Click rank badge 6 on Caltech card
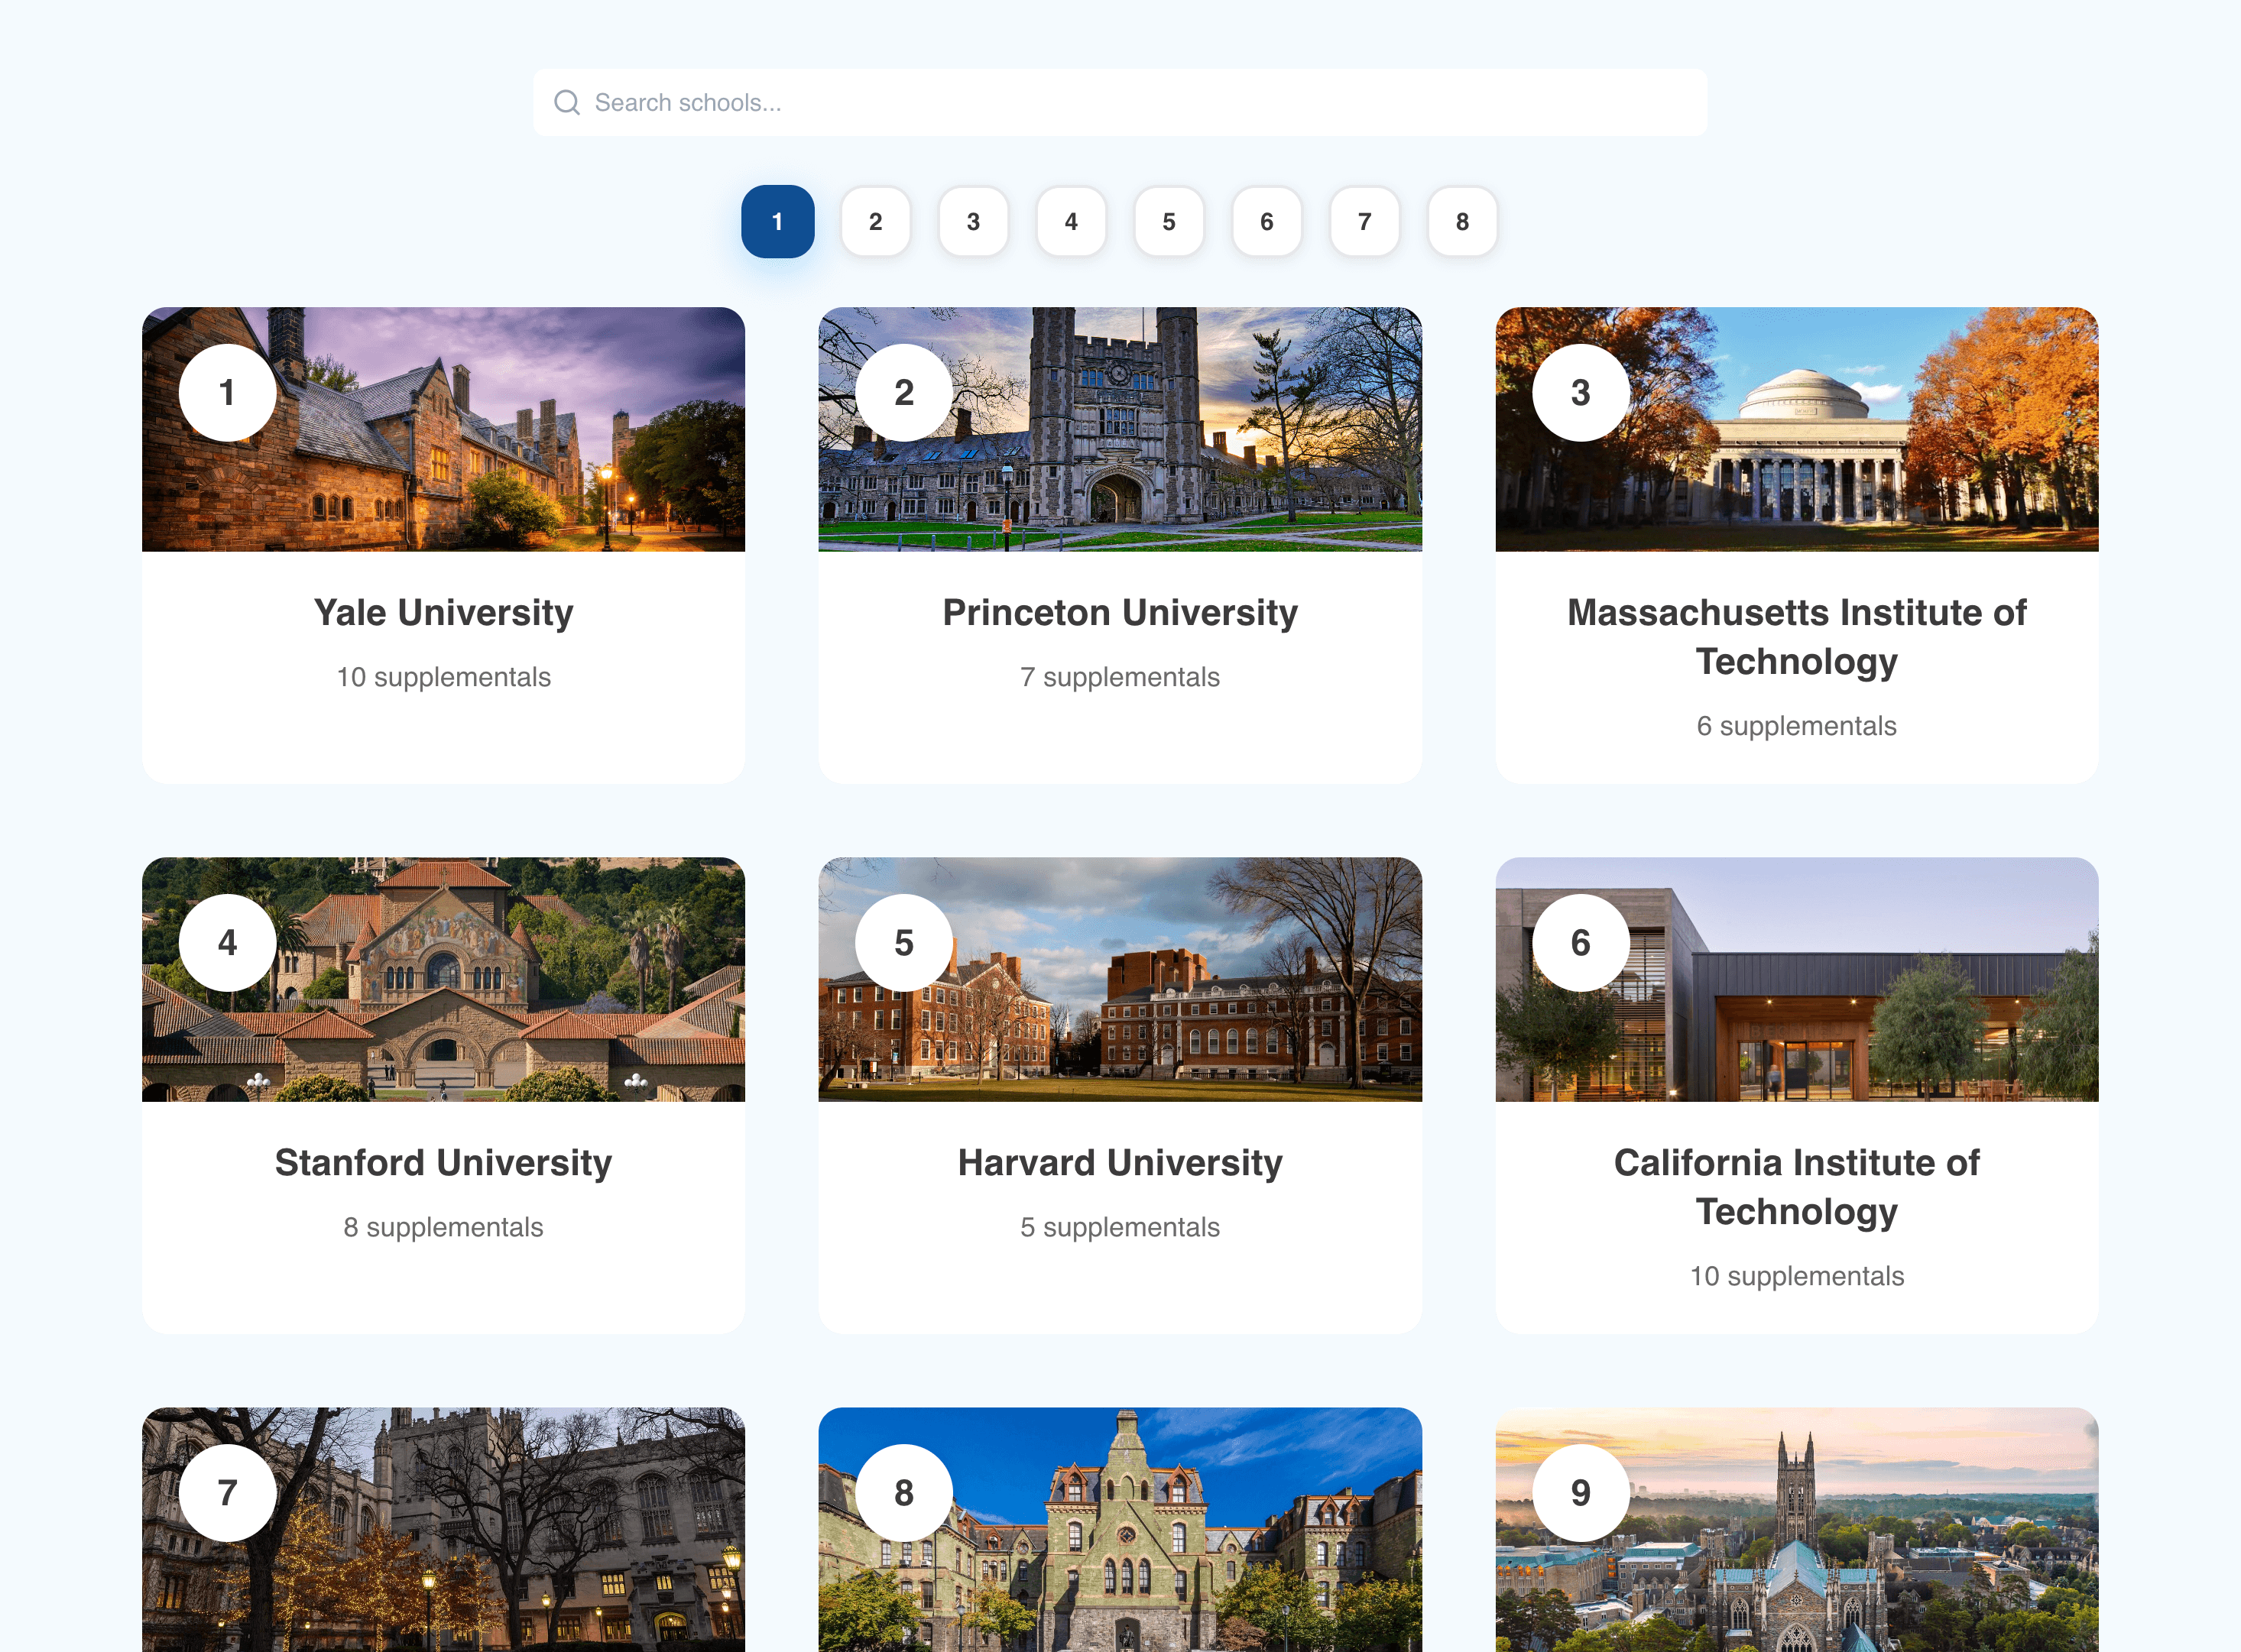Screen dimensions: 2241x1652 click(1581, 943)
